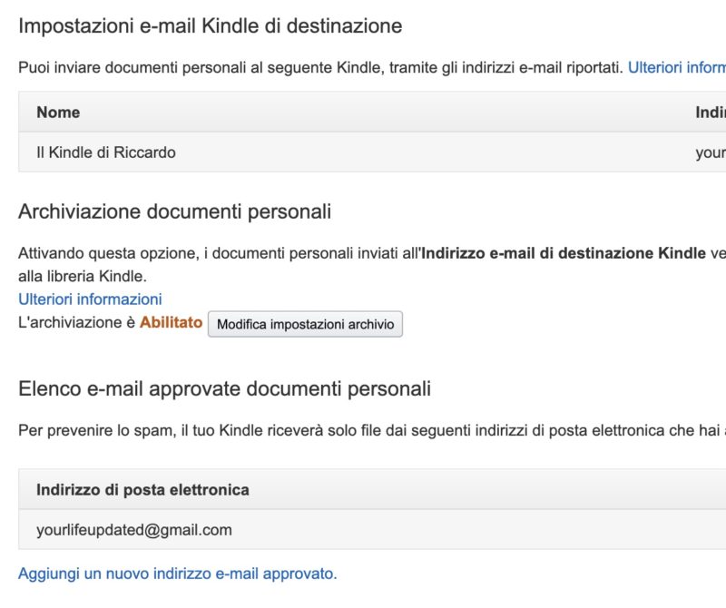Click Elenco e-mail approvate documenti personali heading
Image resolution: width=726 pixels, height=608 pixels.
click(224, 389)
